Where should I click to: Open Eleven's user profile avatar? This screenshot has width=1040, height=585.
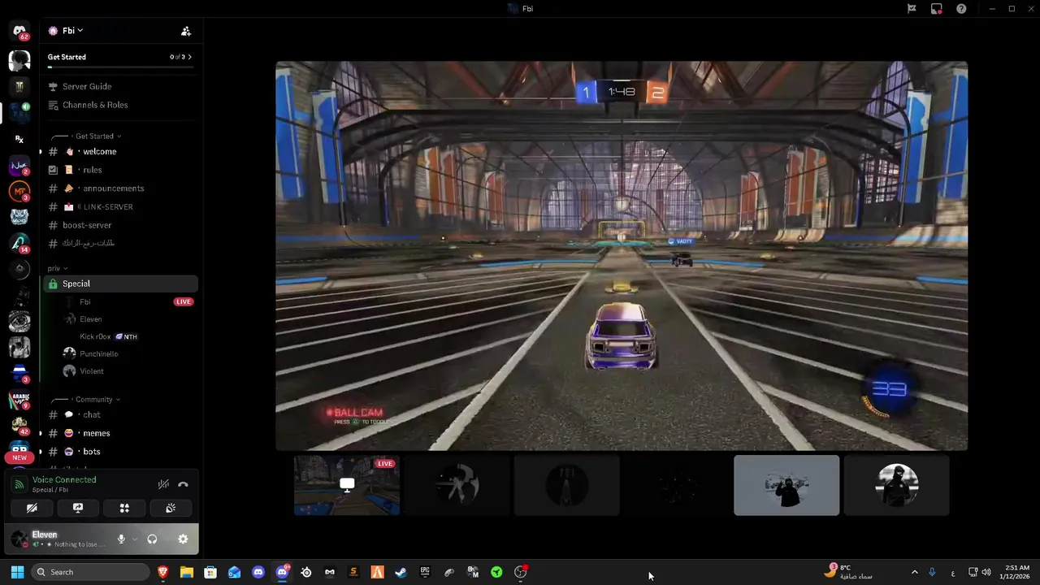point(19,539)
